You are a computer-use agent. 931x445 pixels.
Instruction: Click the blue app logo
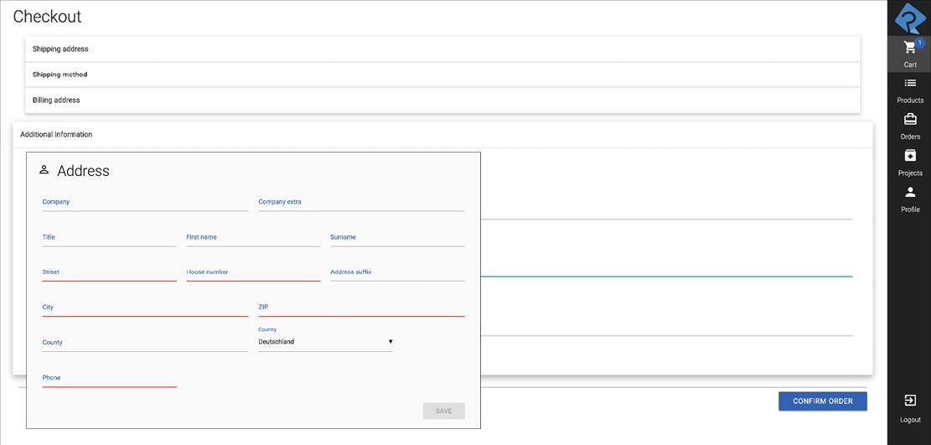coord(910,18)
